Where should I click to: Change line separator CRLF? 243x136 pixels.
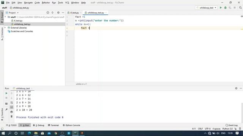pos(200,129)
